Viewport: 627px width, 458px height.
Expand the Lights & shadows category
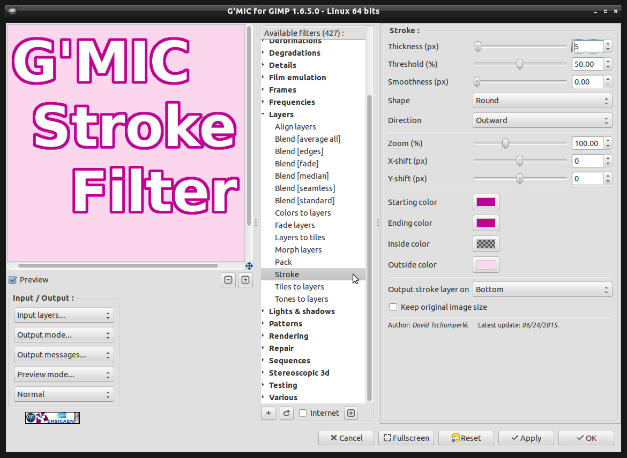(x=263, y=311)
